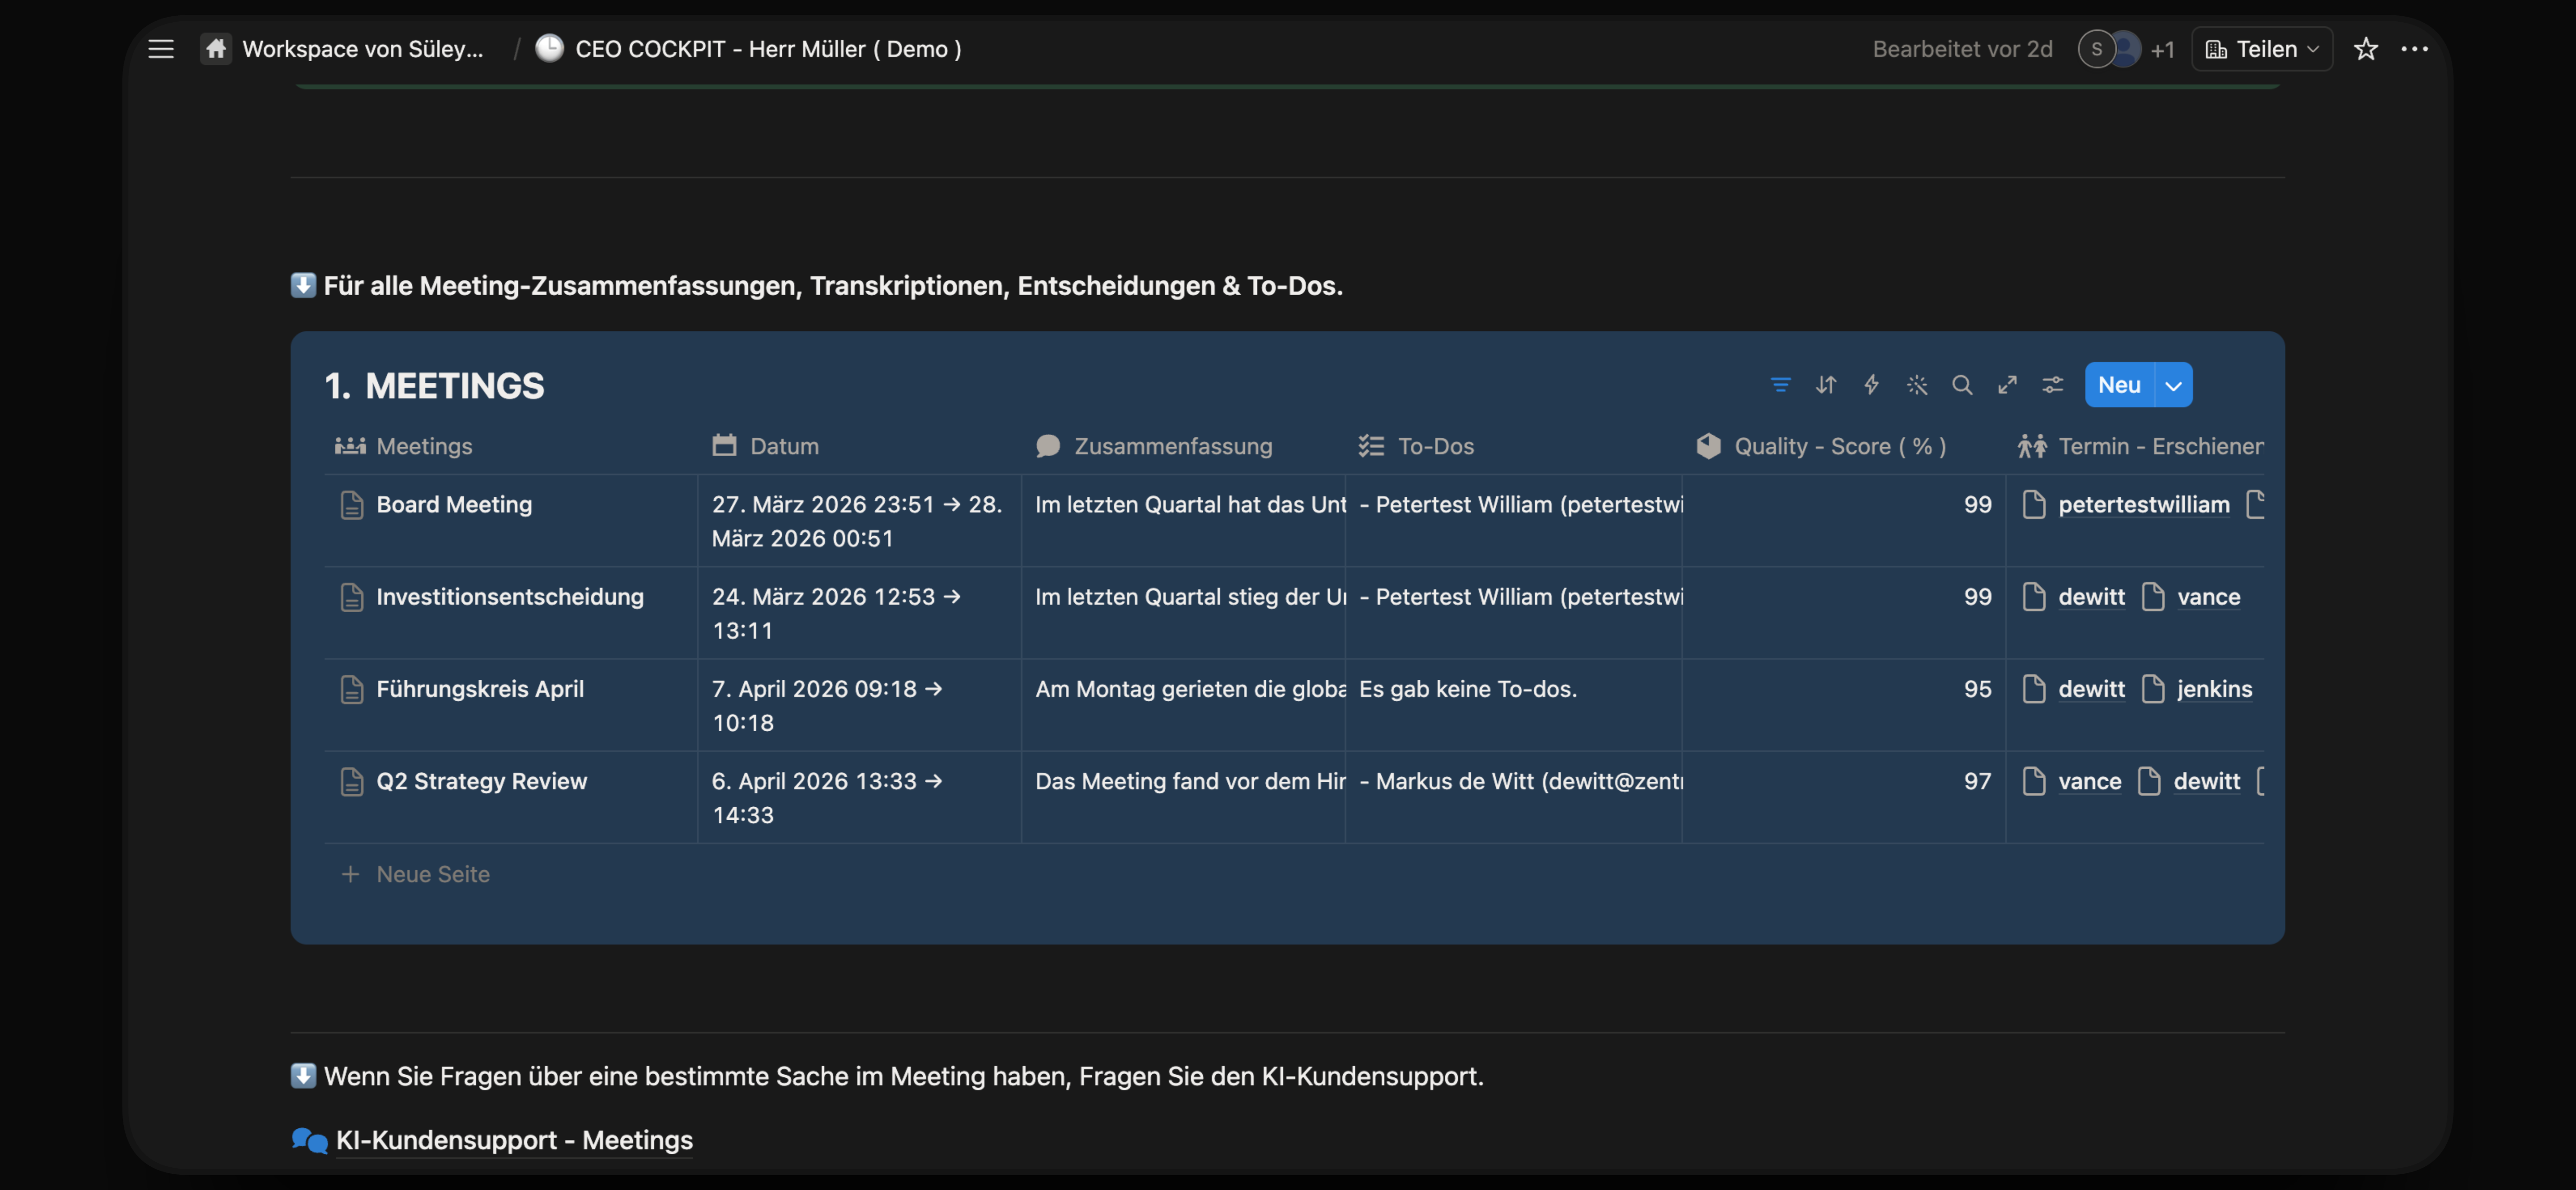The height and width of the screenshot is (1190, 2576).
Task: Open MEETINGS database in full page
Action: (2007, 385)
